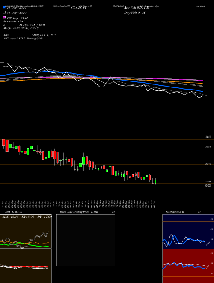214x283 pixels.
Task: Select the '50 Day = 30.29' legend text
Action: [x=17, y=13]
